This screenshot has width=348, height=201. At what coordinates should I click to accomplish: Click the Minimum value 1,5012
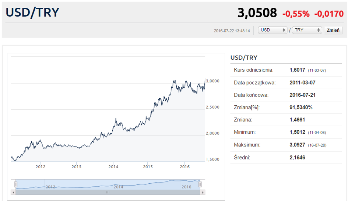click(298, 133)
